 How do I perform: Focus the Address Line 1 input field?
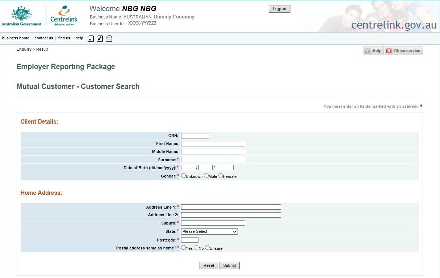click(x=231, y=207)
